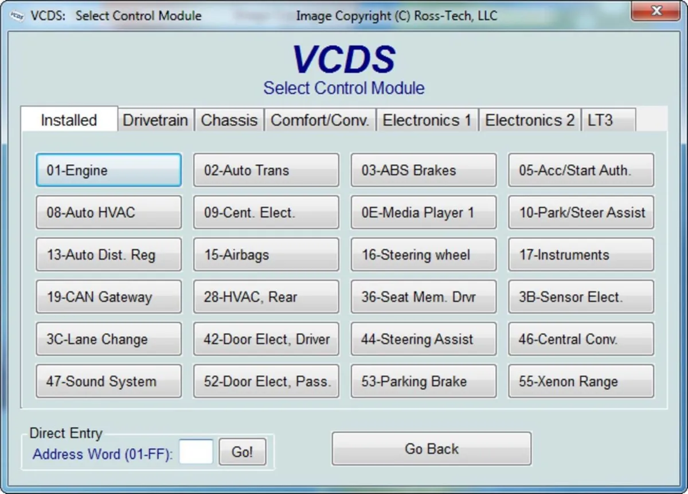Return to the Installed modules tab
Image resolution: width=688 pixels, height=494 pixels.
(68, 120)
